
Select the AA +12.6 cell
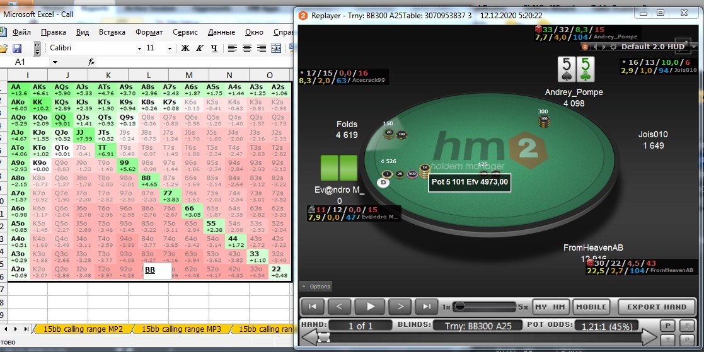(x=19, y=89)
